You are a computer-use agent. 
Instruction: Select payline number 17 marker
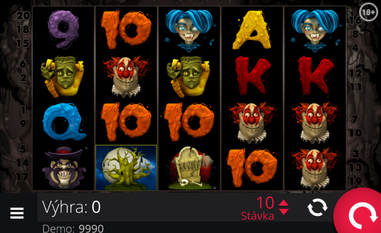pos(23,177)
